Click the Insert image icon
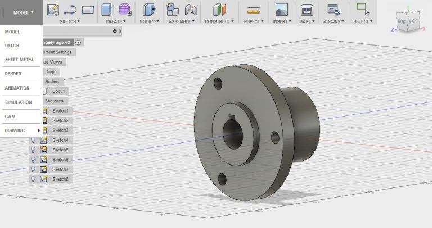Viewport: 432px width, 228px height. (281, 10)
